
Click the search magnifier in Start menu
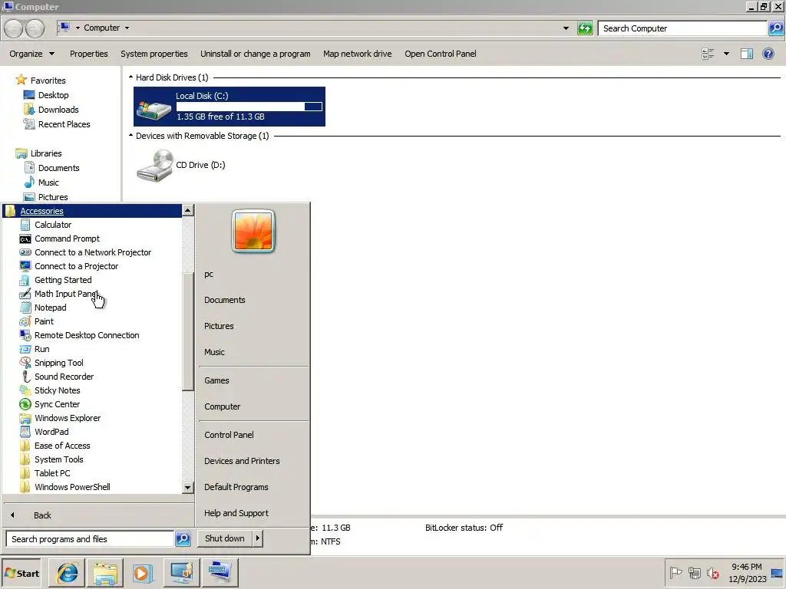coord(183,539)
